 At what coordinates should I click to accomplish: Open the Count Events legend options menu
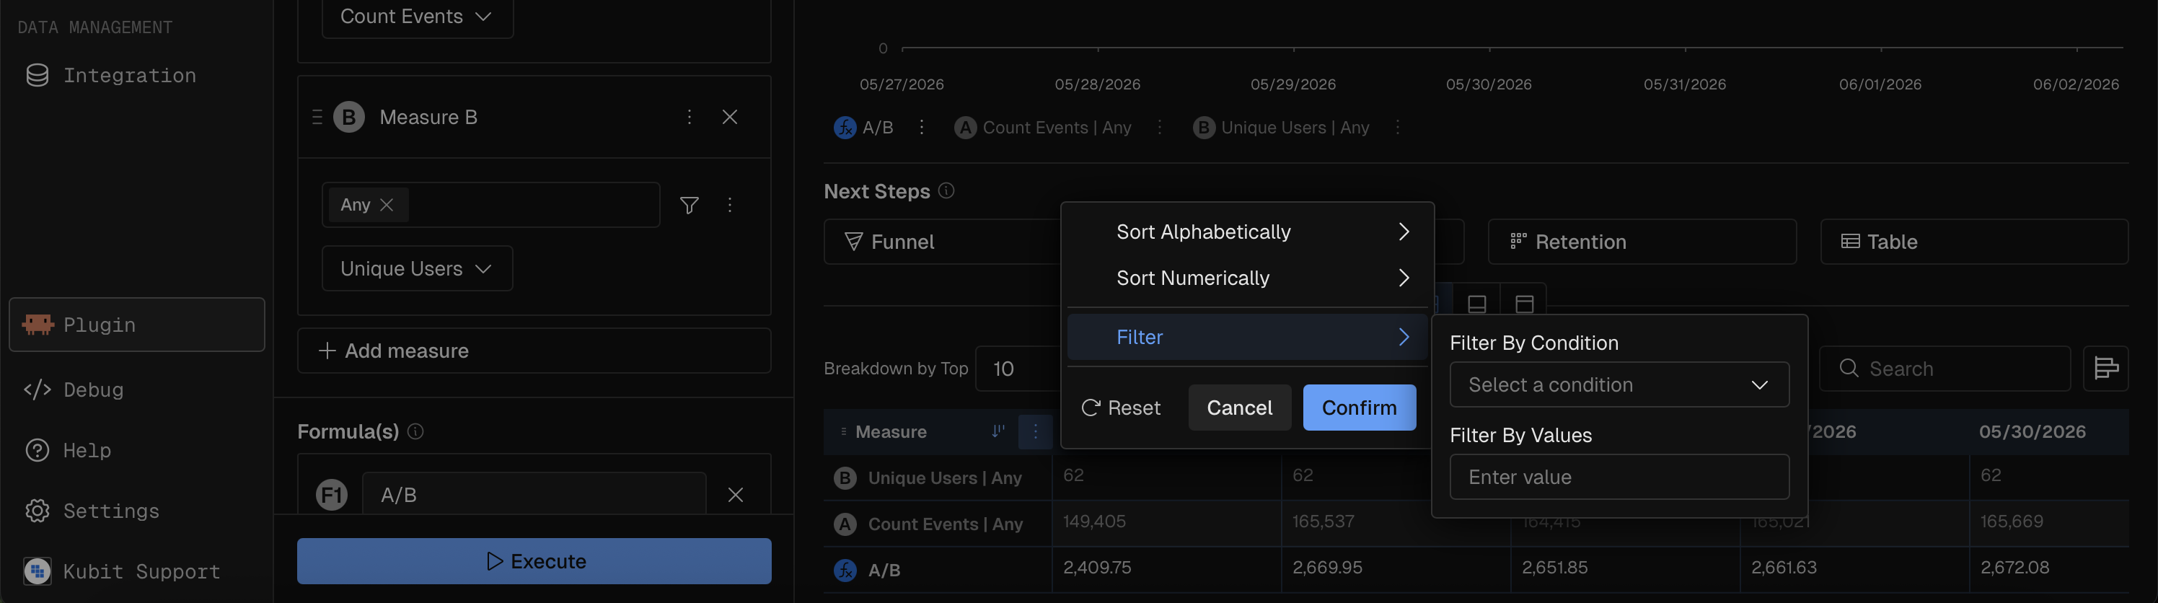[1160, 127]
